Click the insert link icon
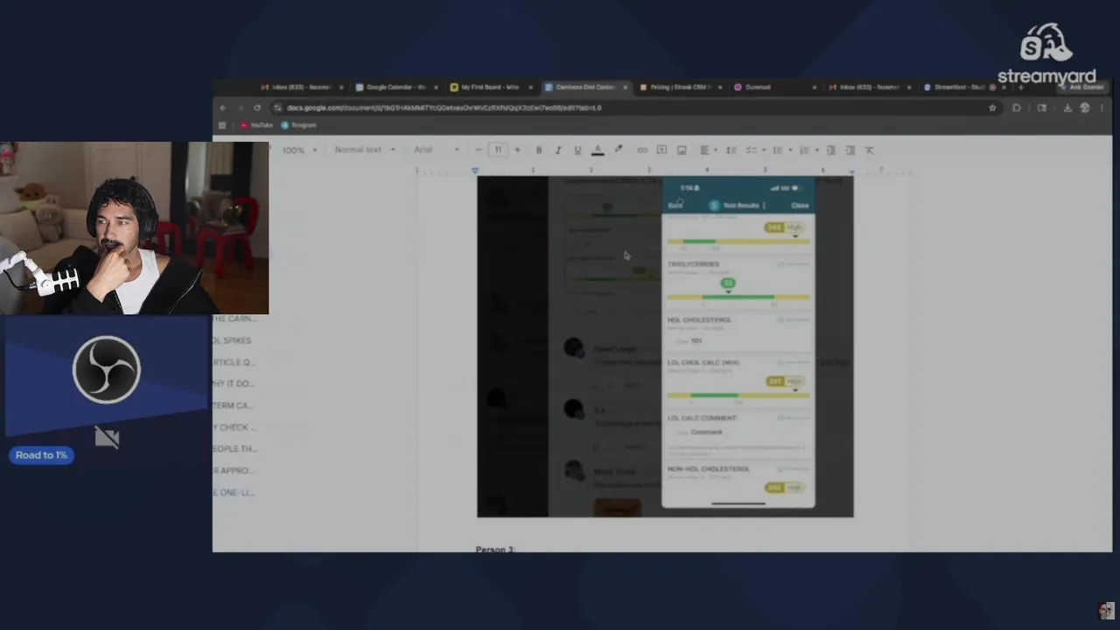The width and height of the screenshot is (1120, 630). (642, 150)
